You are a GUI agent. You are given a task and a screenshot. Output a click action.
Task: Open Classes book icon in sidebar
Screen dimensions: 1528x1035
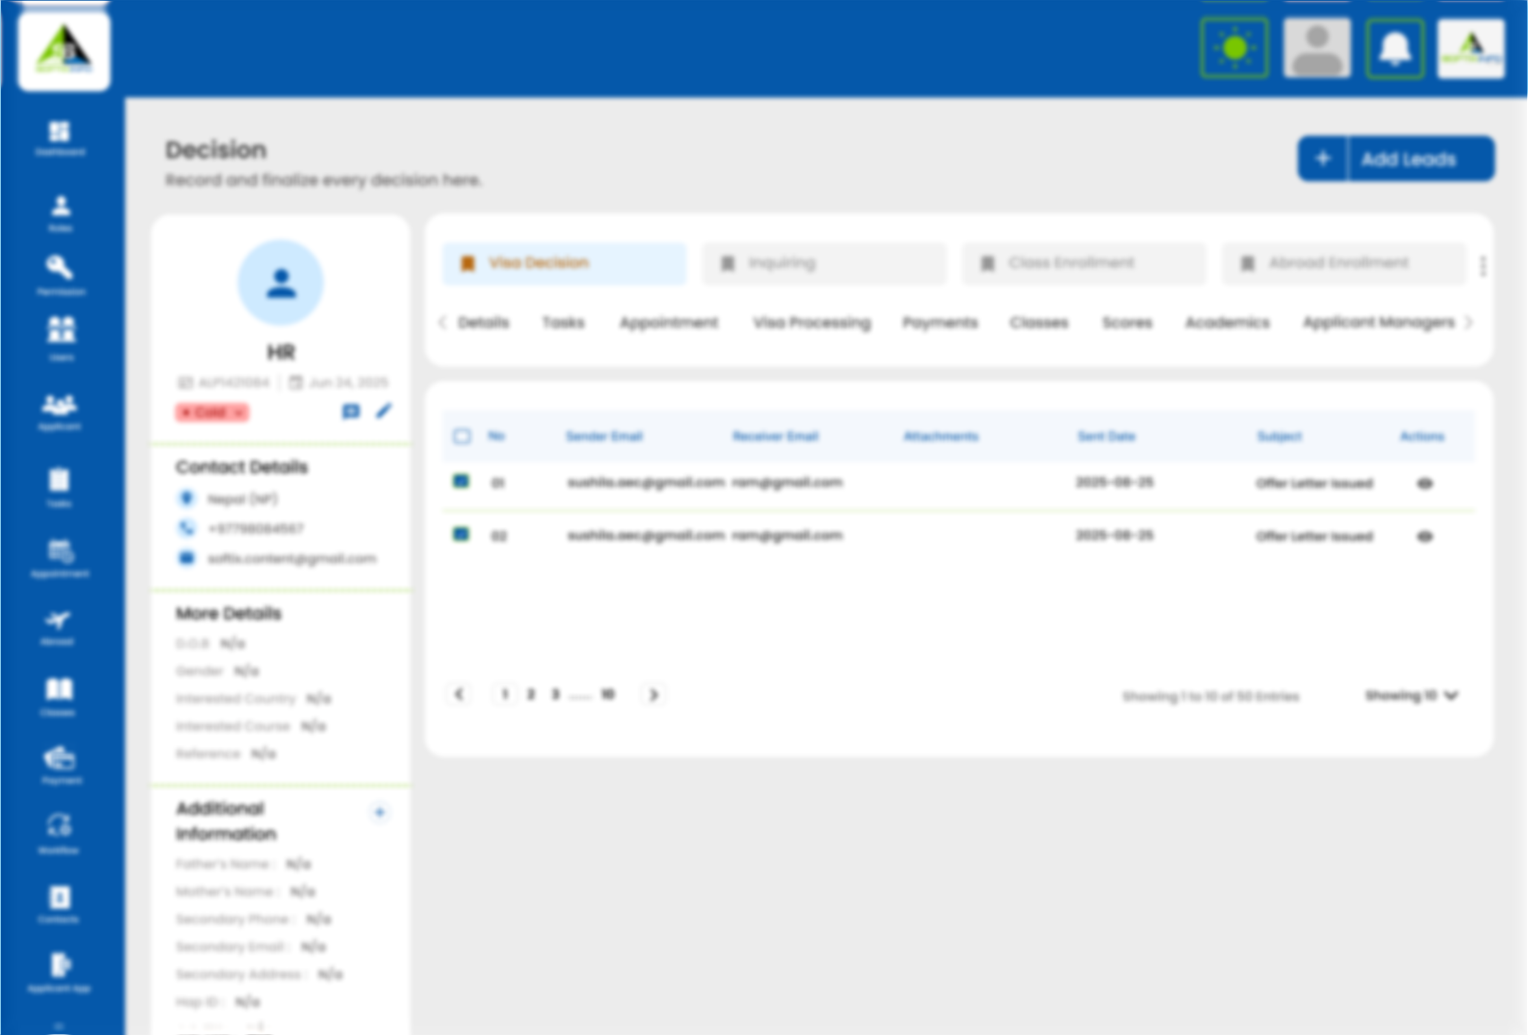59,690
